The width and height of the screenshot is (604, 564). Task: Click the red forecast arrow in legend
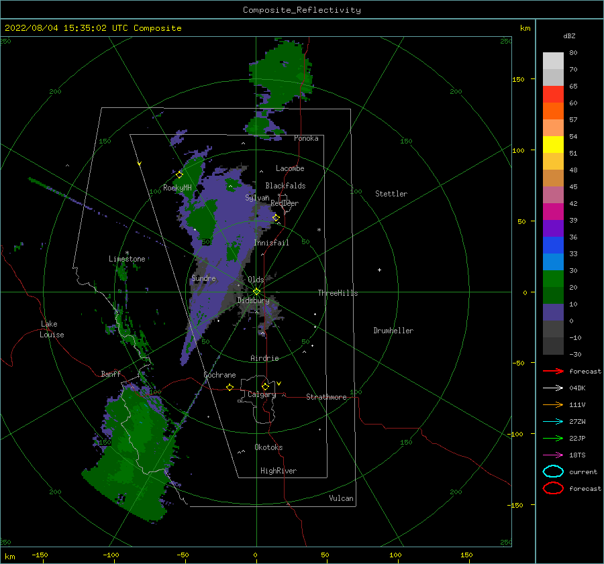click(x=553, y=371)
